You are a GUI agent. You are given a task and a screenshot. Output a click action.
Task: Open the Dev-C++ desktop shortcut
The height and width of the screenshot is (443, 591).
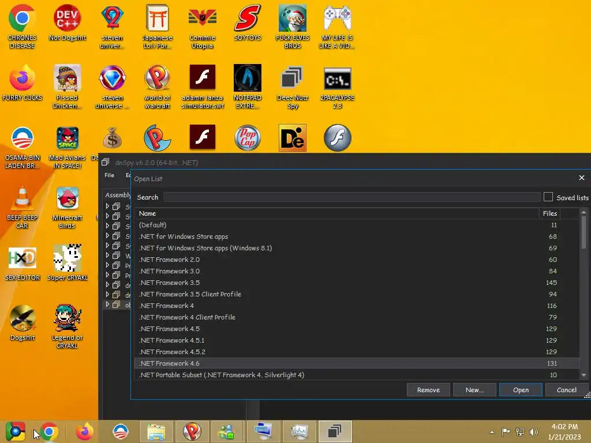tap(67, 22)
